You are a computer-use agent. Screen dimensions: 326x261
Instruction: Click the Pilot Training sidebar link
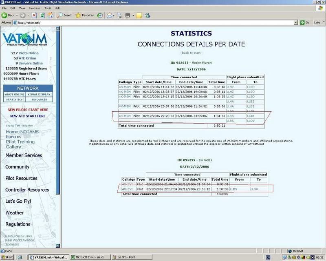click(20, 142)
